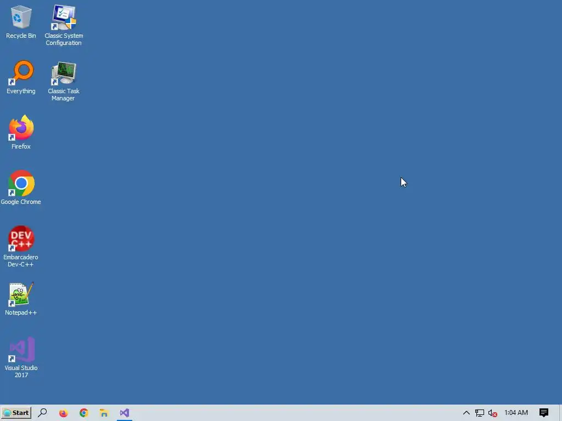The height and width of the screenshot is (421, 562).
Task: Expand hidden system tray icons
Action: coord(467,413)
